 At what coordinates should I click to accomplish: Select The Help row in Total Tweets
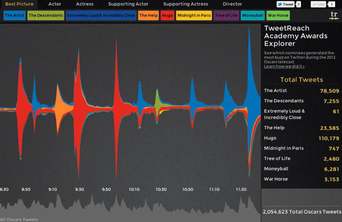point(301,128)
